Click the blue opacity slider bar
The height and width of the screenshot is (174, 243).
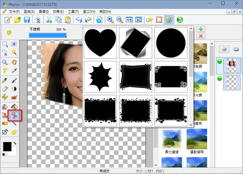(48, 35)
